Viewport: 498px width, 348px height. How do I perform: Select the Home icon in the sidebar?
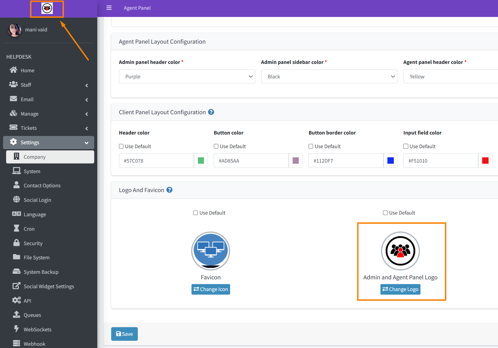13,70
